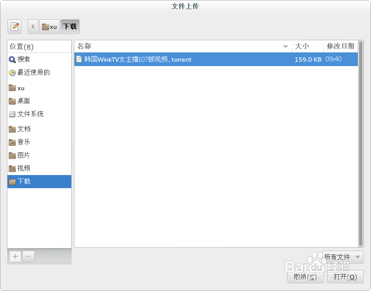Click the 取消(C) button
The height and width of the screenshot is (291, 371).
pos(305,277)
